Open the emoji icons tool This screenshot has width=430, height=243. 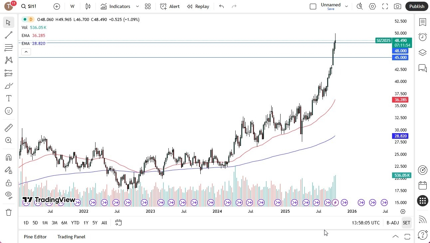[x=9, y=111]
